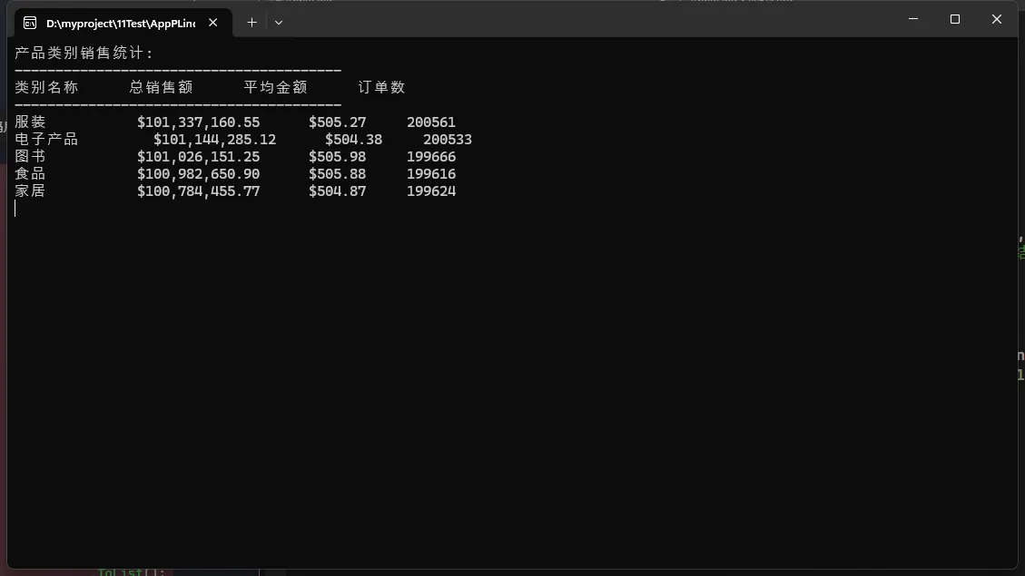Click the 类别名称 column header
The width and height of the screenshot is (1025, 576).
46,88
